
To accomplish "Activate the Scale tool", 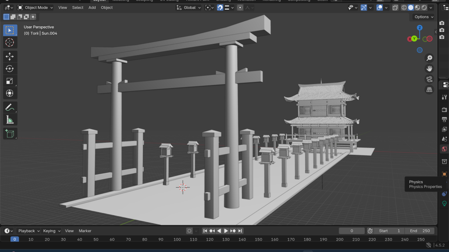I will click(10, 81).
